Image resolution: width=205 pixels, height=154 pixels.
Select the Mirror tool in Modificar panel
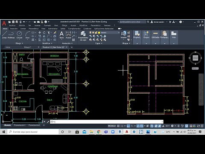point(44,36)
